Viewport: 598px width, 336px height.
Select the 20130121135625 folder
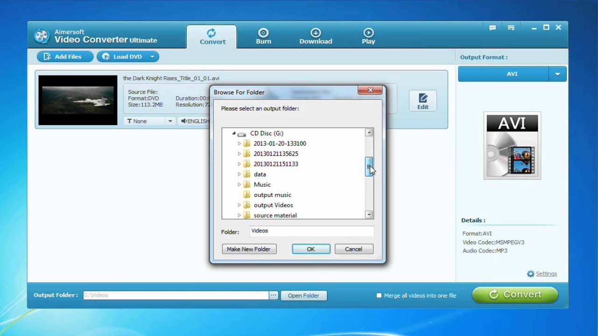coord(276,154)
